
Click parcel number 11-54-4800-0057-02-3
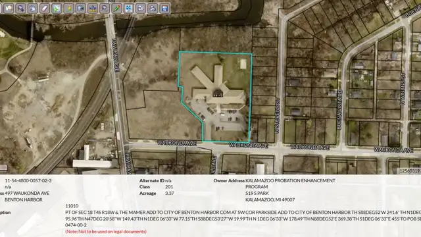28,180
